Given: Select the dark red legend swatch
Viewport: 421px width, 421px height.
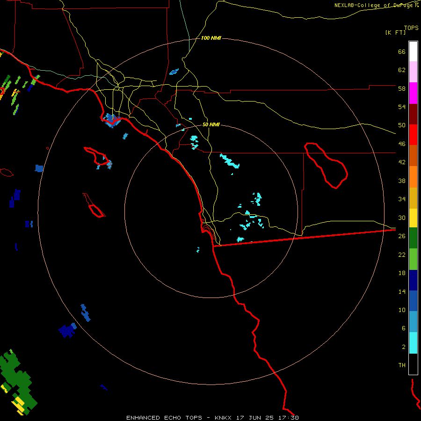Looking at the screenshot, I should click(x=413, y=115).
